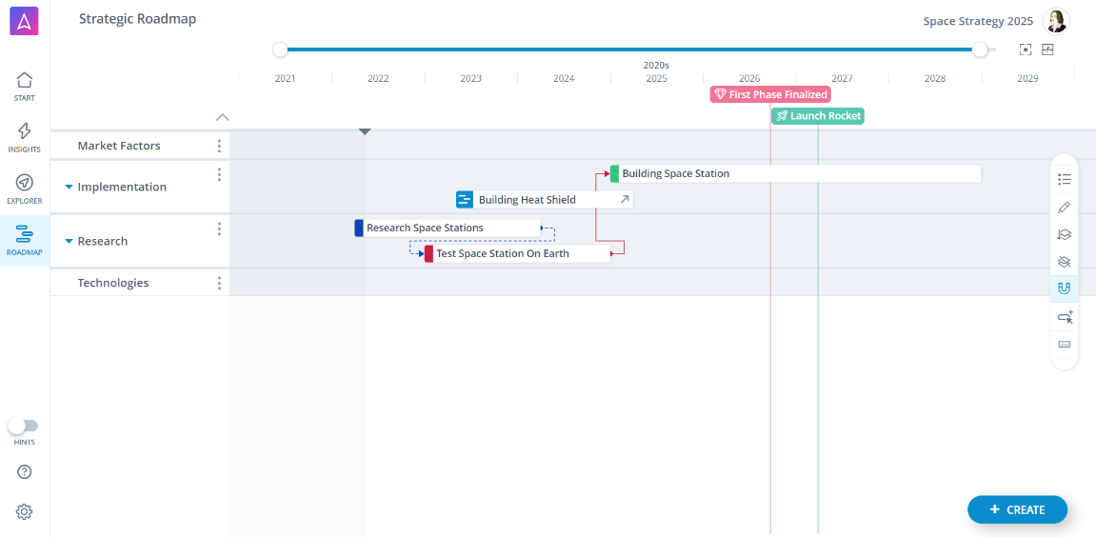
Task: Click the left timeline range slider handle
Action: pos(280,50)
